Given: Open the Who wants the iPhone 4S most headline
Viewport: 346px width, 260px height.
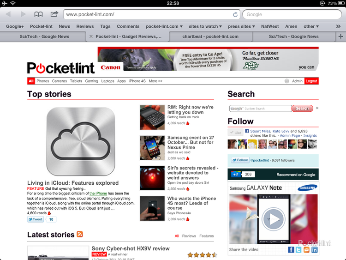Looking at the screenshot, I should click(191, 203).
